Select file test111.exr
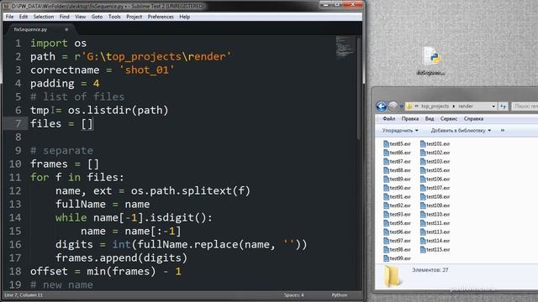Image resolution: width=538 pixels, height=302 pixels. [x=435, y=223]
